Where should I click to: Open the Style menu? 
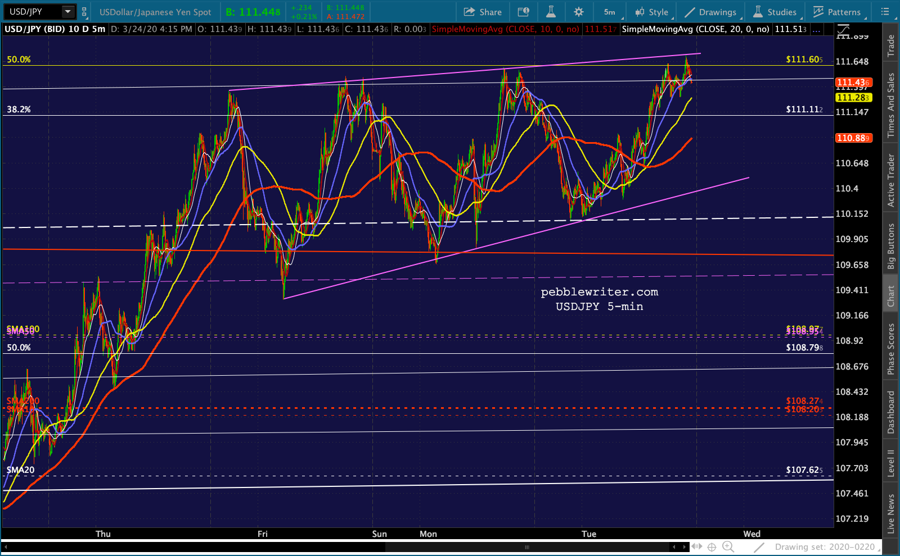(652, 12)
